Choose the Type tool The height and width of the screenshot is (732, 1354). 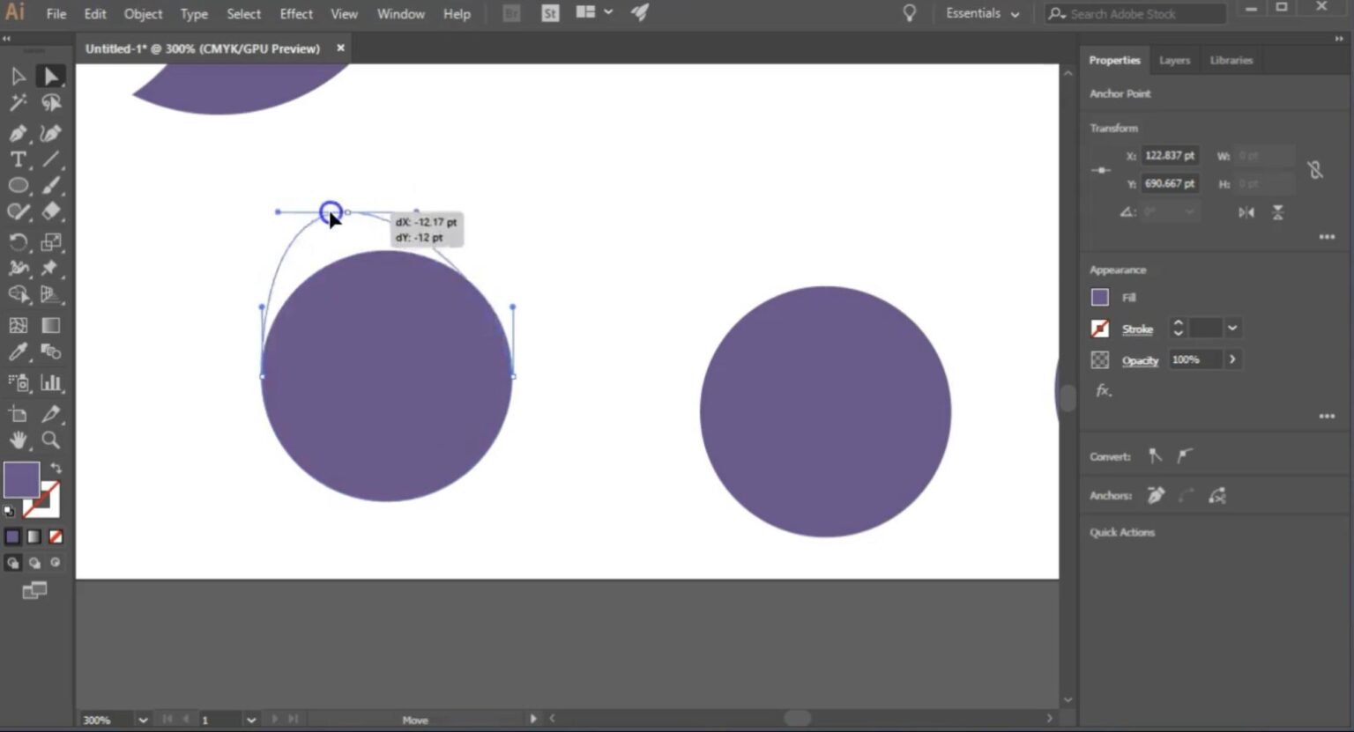point(18,159)
